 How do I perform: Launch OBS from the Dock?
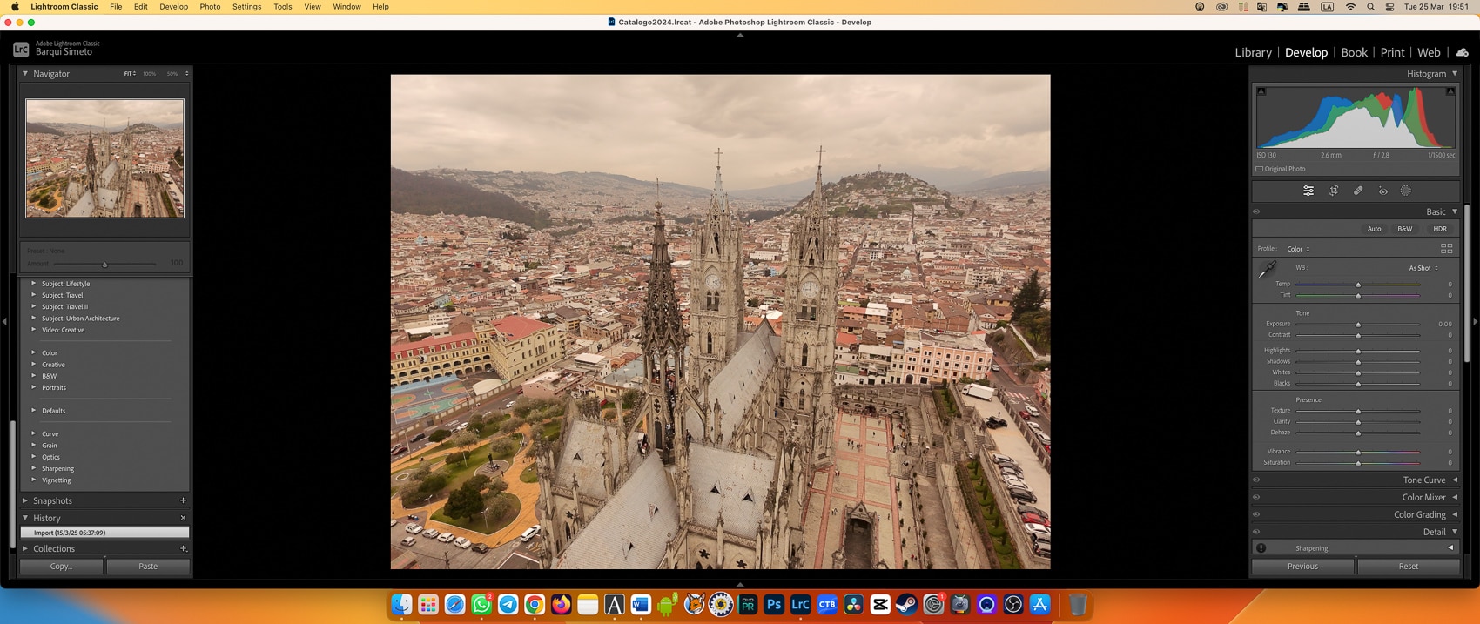click(x=1013, y=604)
